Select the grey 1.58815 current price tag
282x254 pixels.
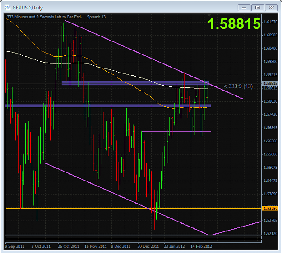(270, 83)
